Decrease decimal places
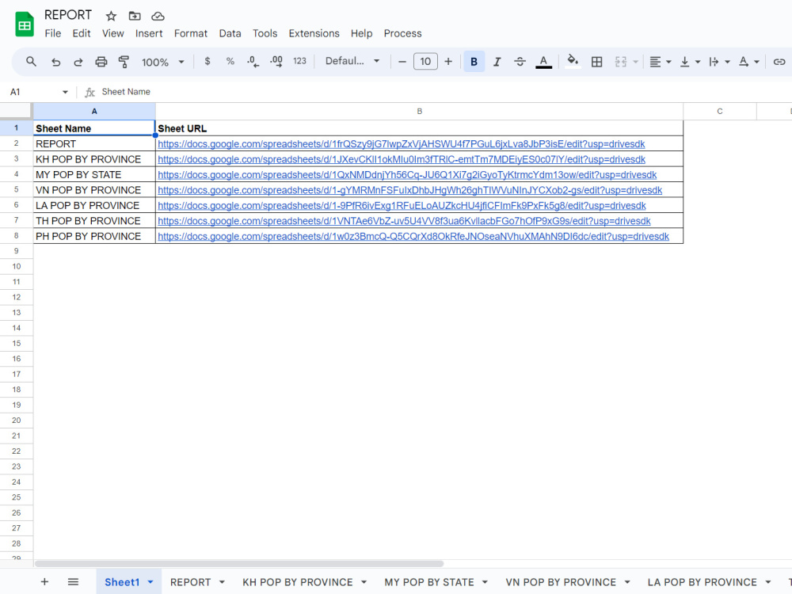This screenshot has width=792, height=594. (253, 62)
